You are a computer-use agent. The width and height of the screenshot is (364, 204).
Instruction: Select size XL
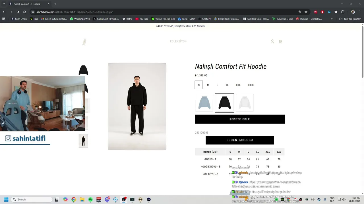tap(227, 85)
